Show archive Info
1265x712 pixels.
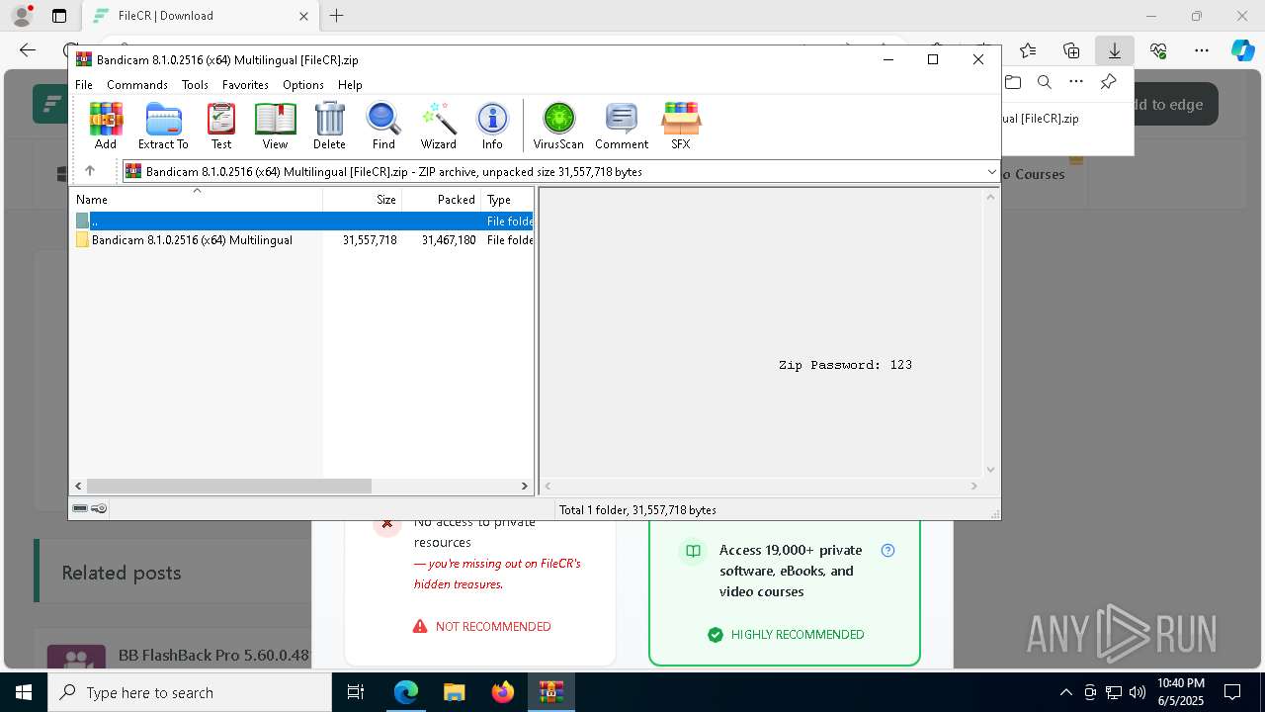492,126
